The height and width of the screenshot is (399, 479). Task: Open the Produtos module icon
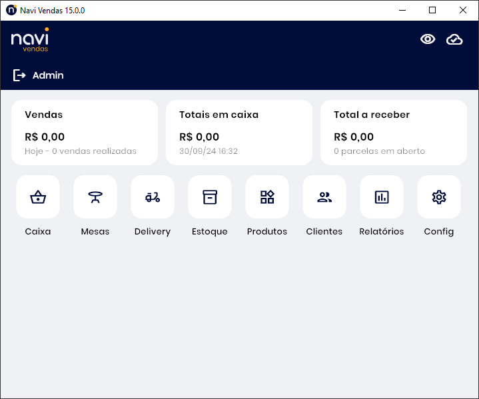click(267, 197)
